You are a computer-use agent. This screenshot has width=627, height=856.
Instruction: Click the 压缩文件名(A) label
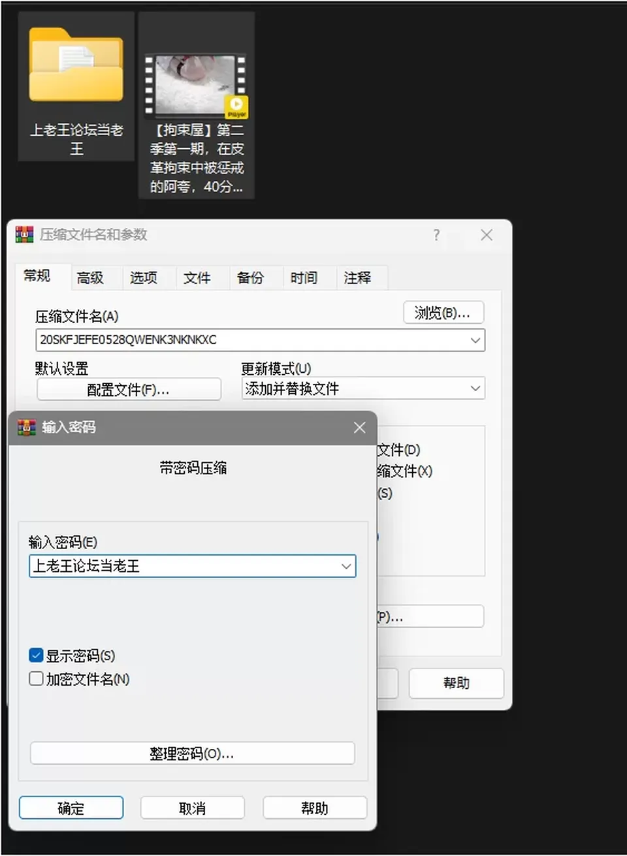coord(77,317)
